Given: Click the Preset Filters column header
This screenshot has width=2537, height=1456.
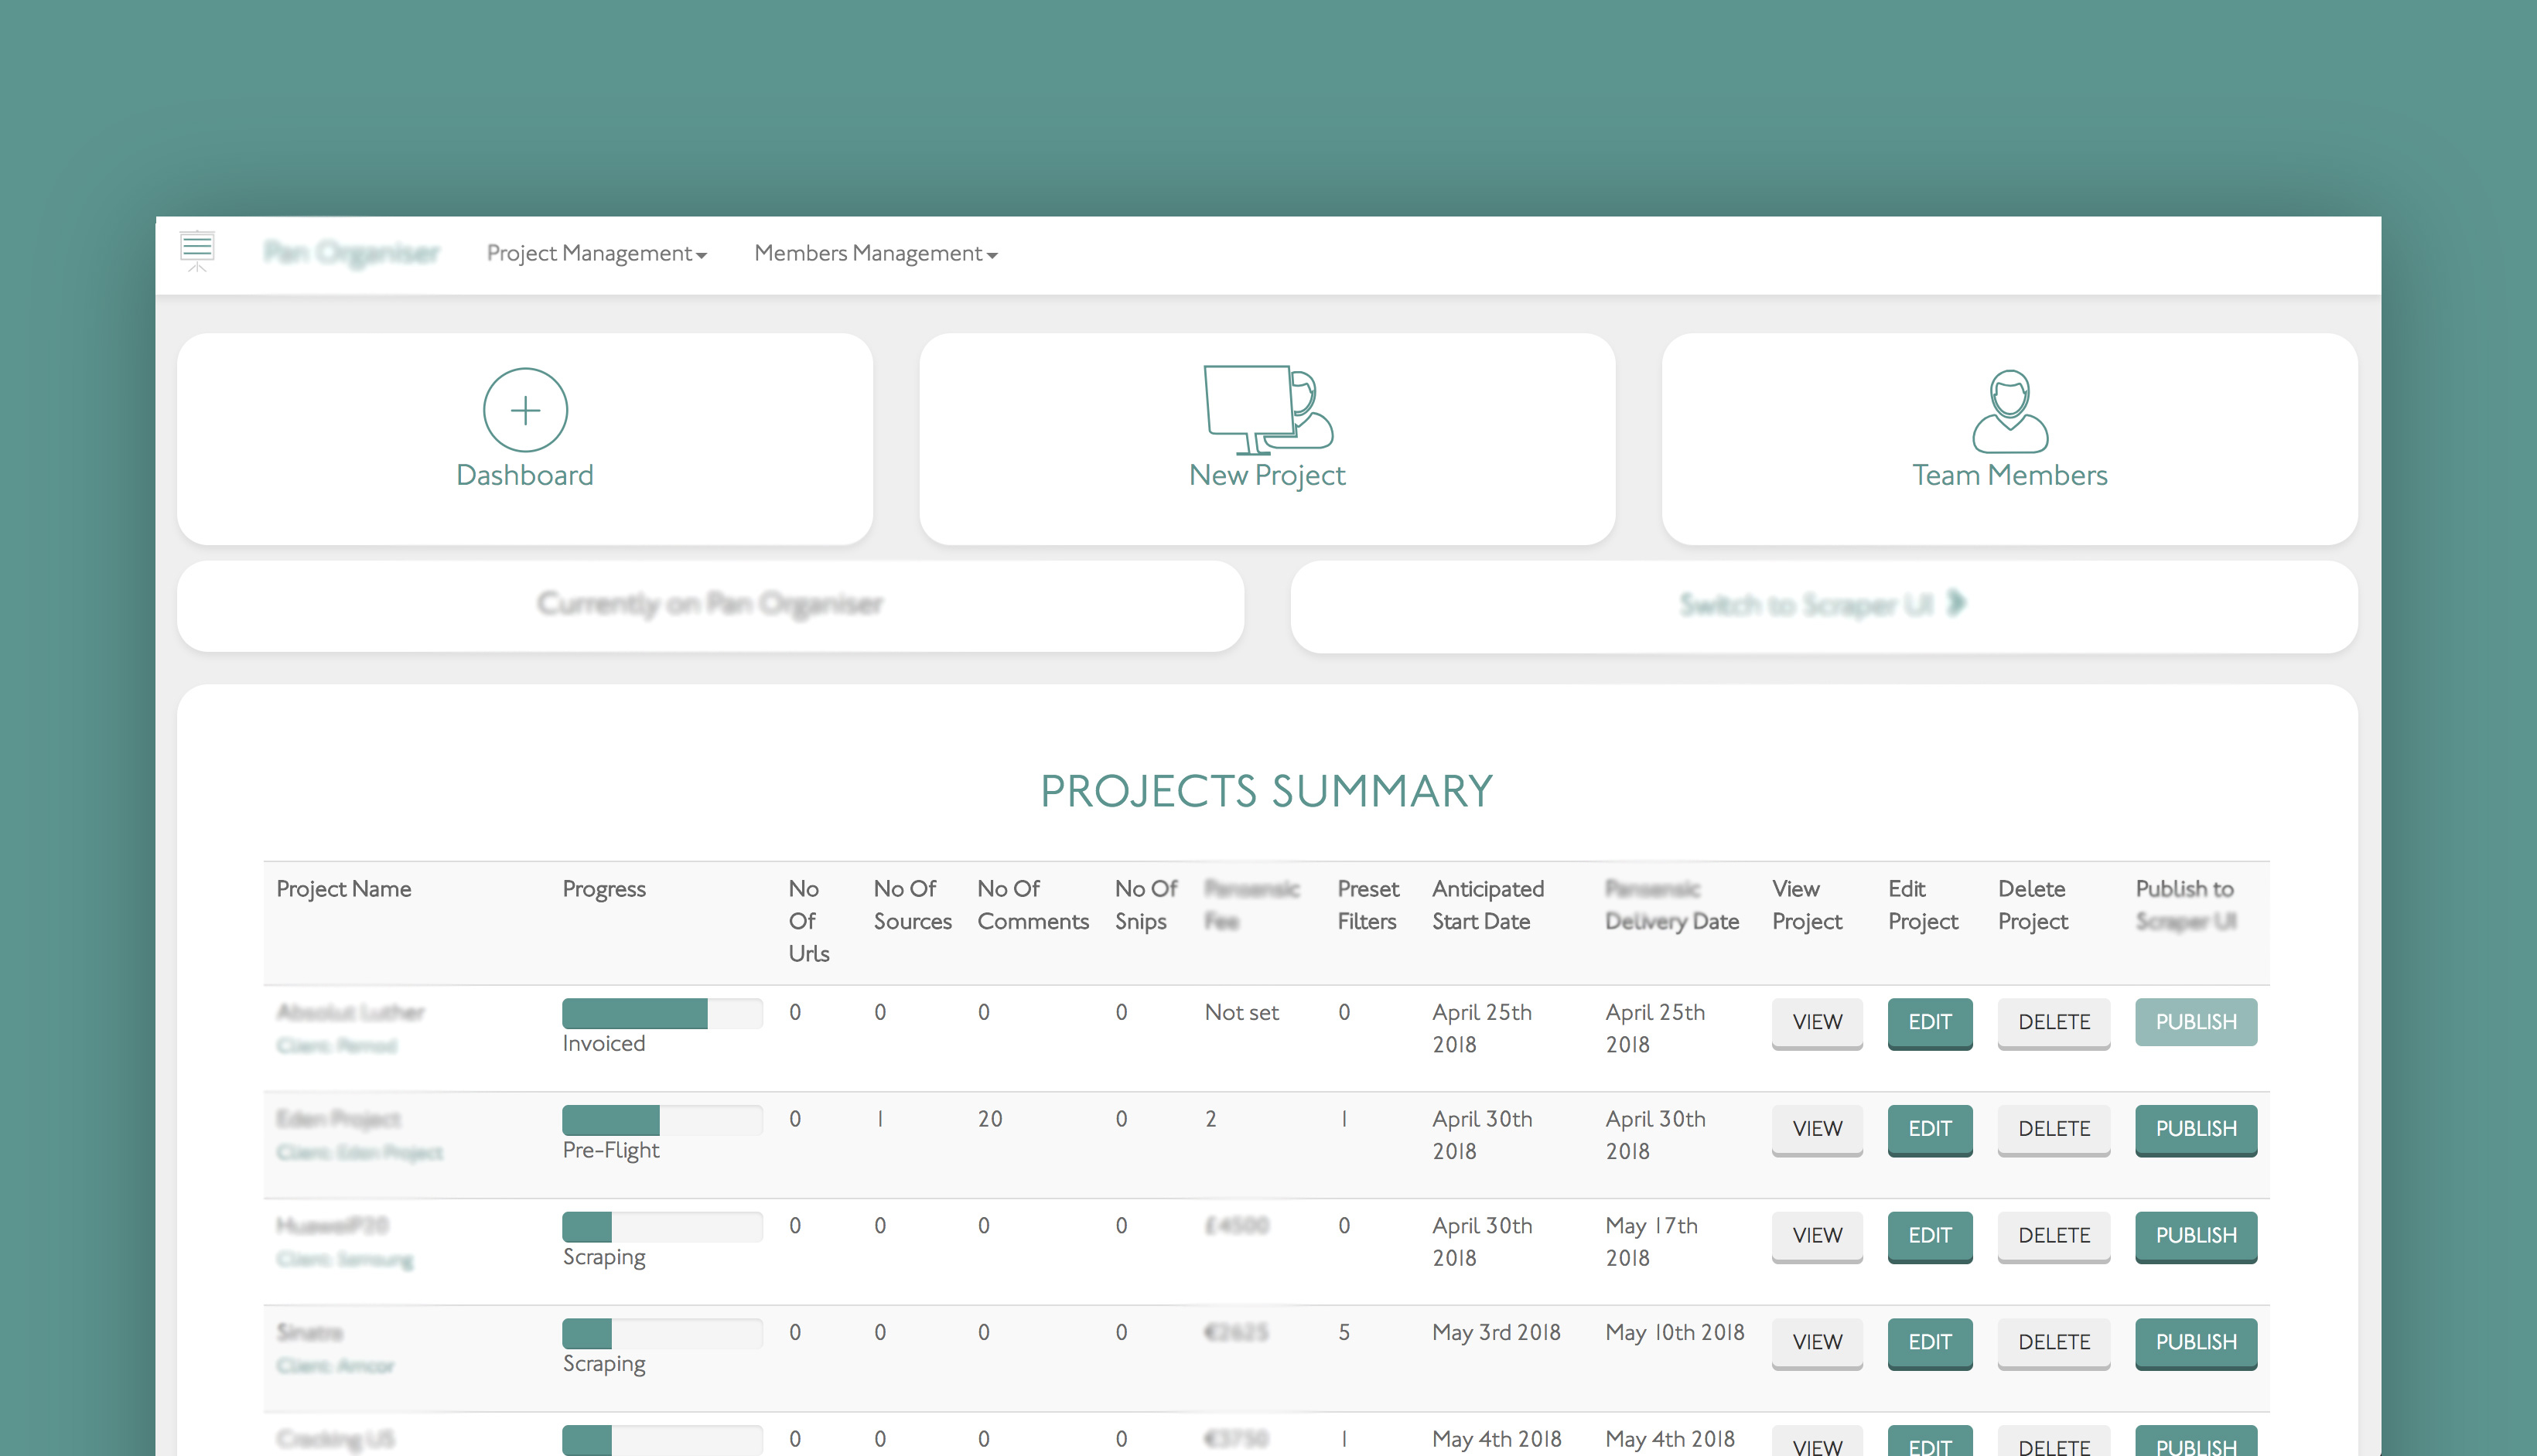Looking at the screenshot, I should 1368,905.
